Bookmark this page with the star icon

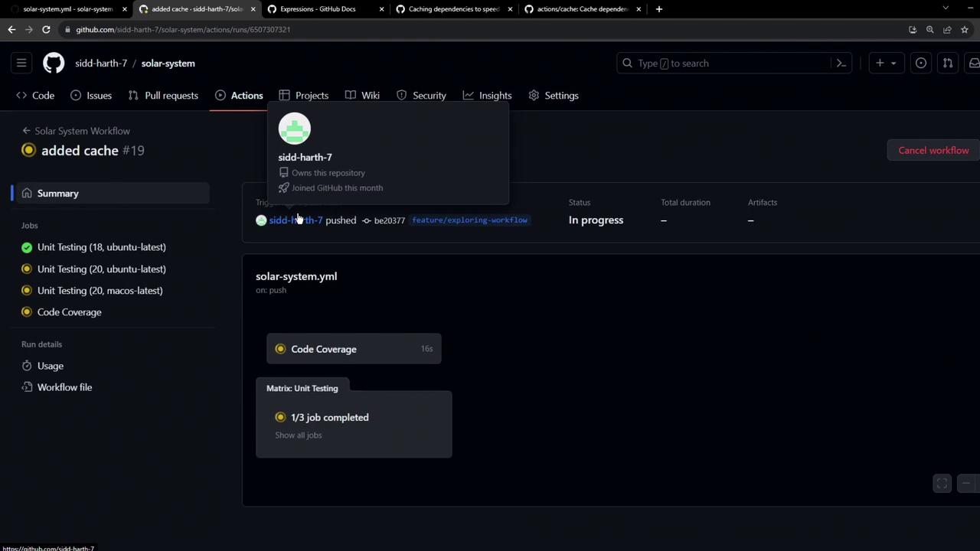tap(965, 30)
